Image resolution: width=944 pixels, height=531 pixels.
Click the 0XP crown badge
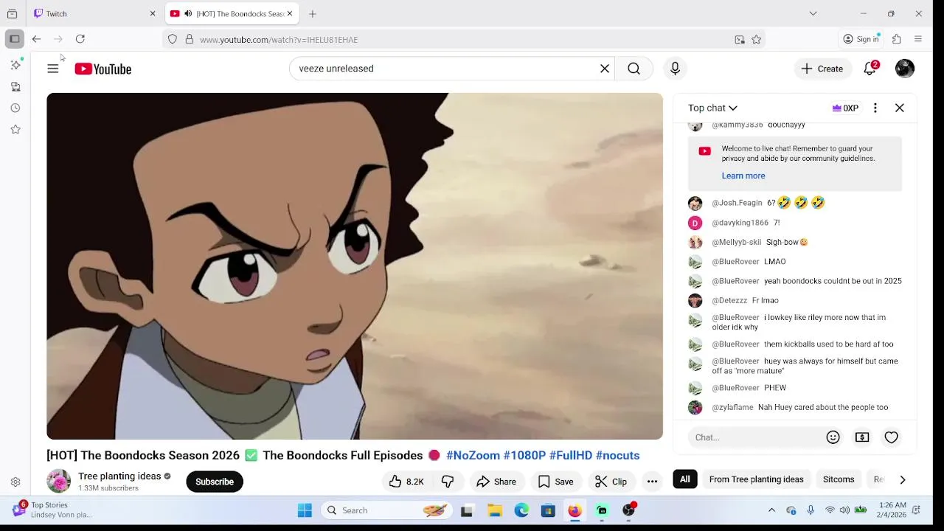pos(845,108)
